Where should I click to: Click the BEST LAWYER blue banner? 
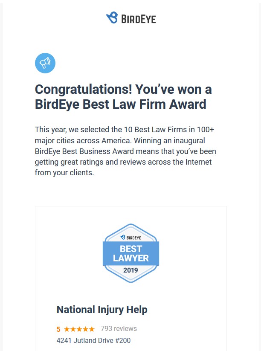pyautogui.click(x=131, y=253)
